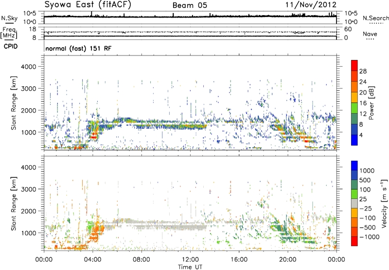Click the 'Syowa East (fitACF)' title
Image resolution: width=389 pixels, height=270 pixels.
coord(88,5)
